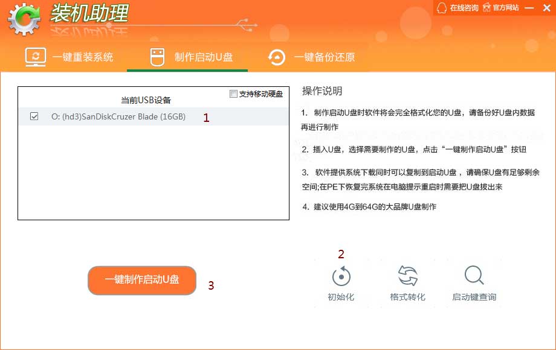Open the 在线咨询 text link
Viewport: 556px width, 350px height.
464,8
